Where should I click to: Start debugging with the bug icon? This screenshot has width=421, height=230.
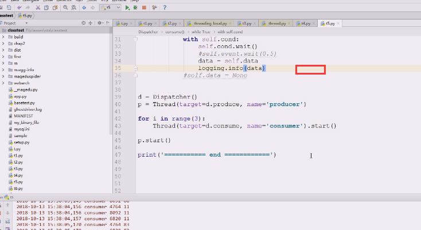[135, 7]
